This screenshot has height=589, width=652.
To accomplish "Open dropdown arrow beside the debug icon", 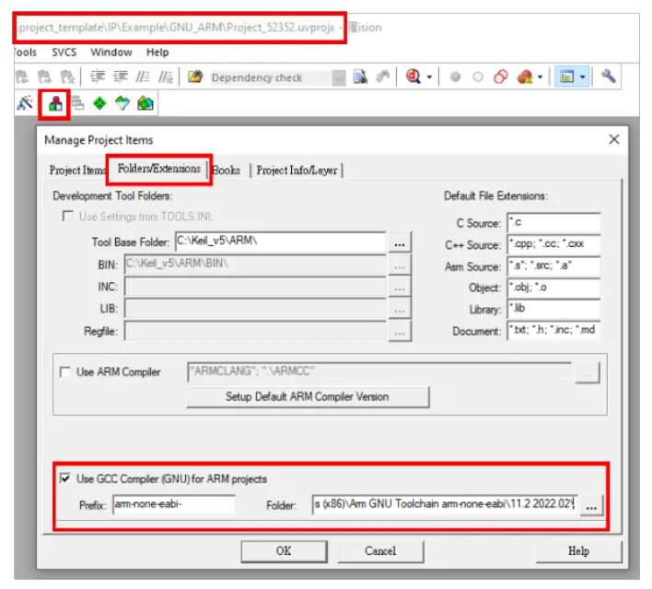I will click(429, 77).
